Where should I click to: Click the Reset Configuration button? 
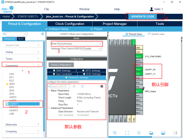click(x=61, y=65)
